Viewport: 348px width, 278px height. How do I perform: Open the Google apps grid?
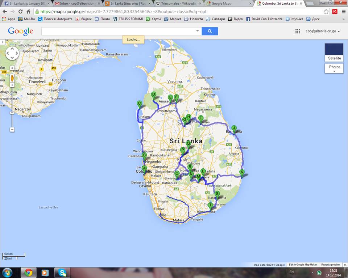pos(298,31)
